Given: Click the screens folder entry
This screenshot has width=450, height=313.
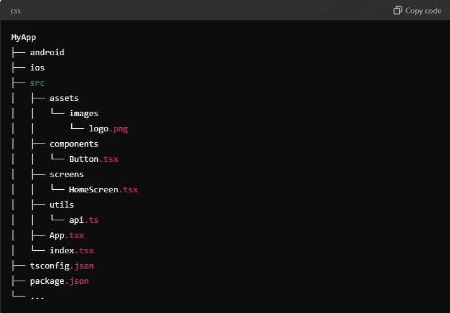Looking at the screenshot, I should 67,175.
